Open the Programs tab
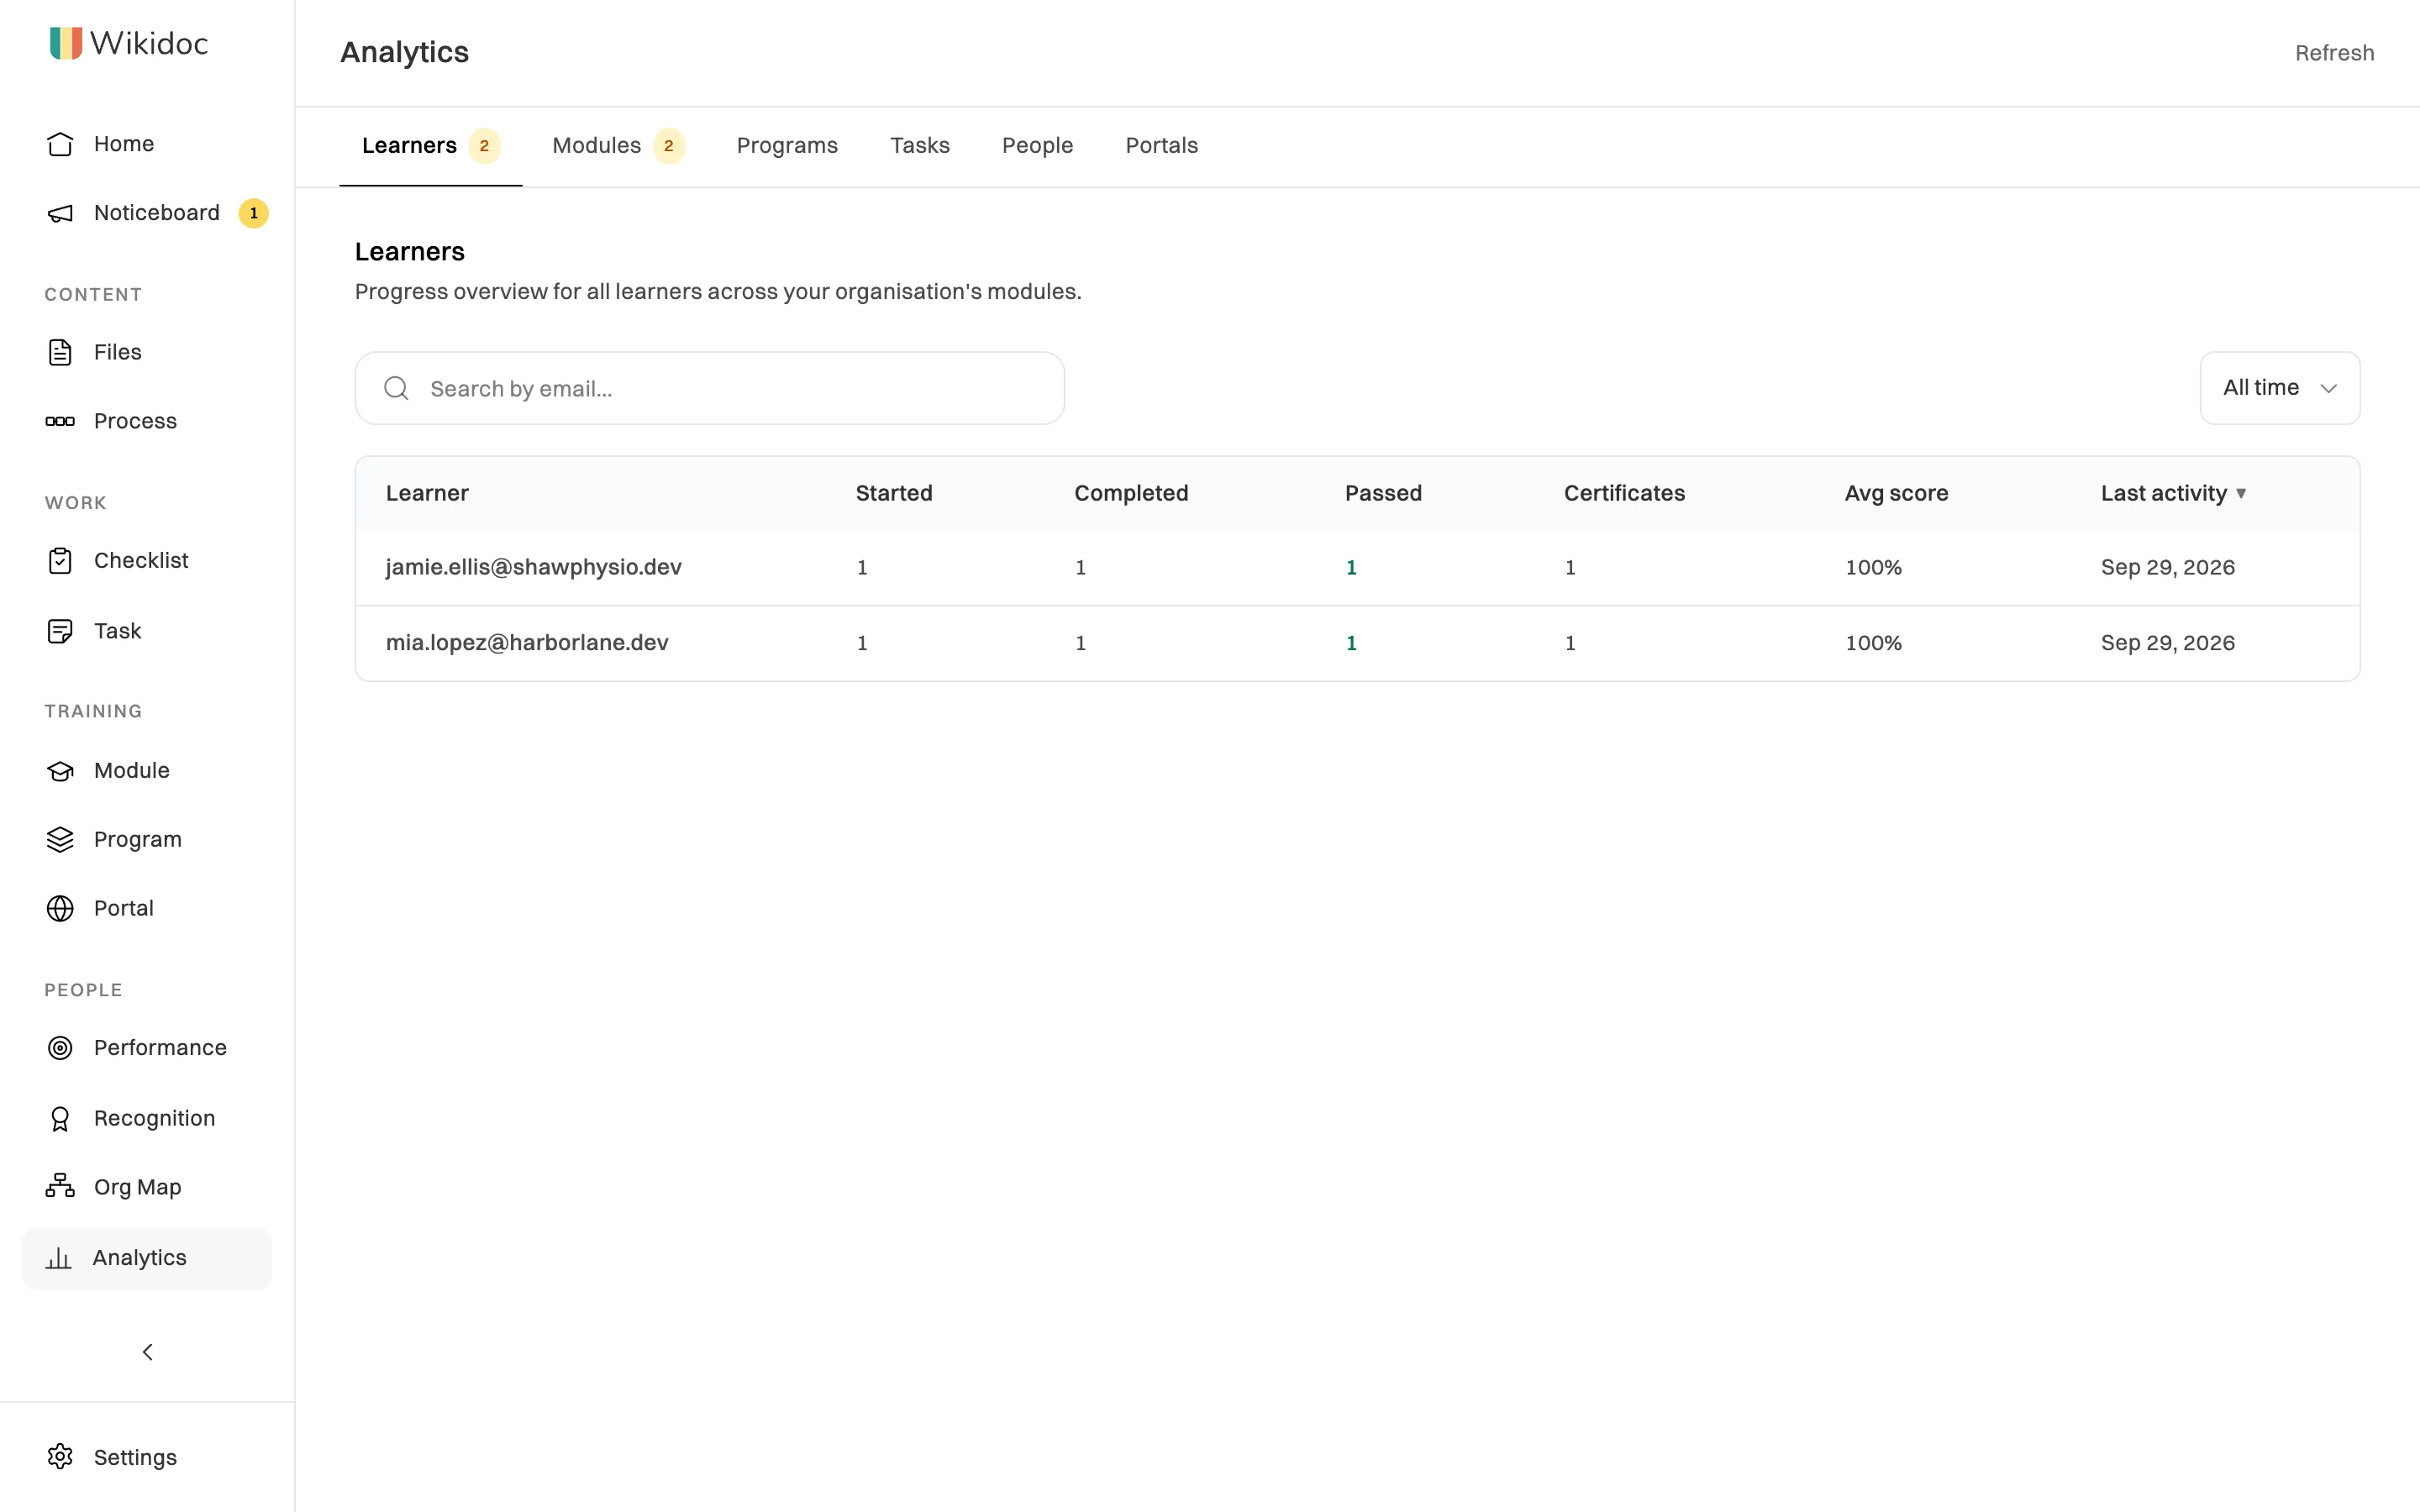Viewport: 2420px width, 1512px height. [787, 146]
